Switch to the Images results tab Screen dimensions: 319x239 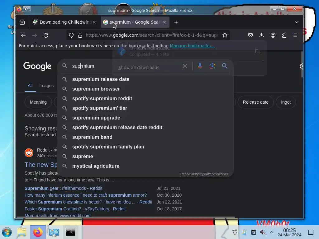47,86
